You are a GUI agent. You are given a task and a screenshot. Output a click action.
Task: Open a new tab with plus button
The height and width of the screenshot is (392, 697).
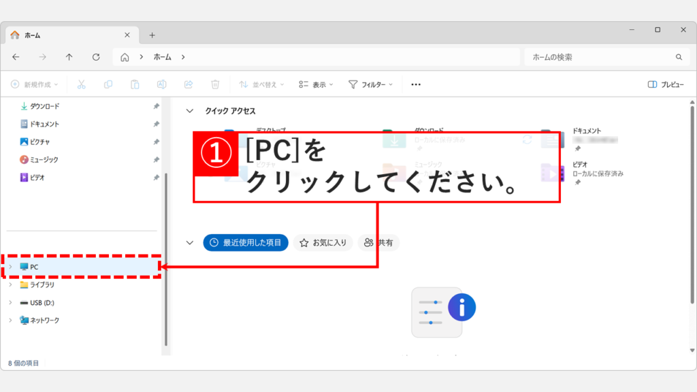[x=152, y=35]
